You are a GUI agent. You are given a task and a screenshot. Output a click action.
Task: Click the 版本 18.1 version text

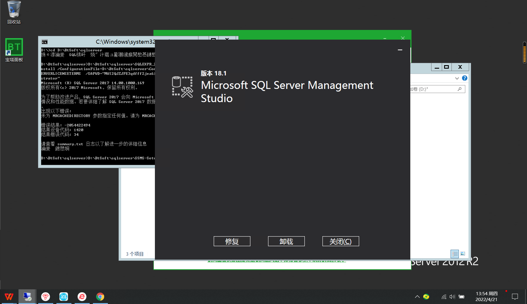pos(214,73)
